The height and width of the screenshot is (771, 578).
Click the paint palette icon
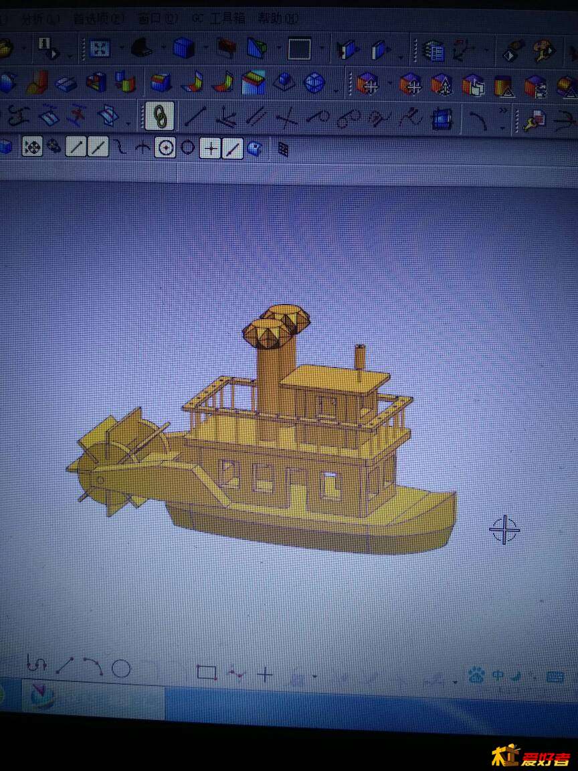pos(544,51)
